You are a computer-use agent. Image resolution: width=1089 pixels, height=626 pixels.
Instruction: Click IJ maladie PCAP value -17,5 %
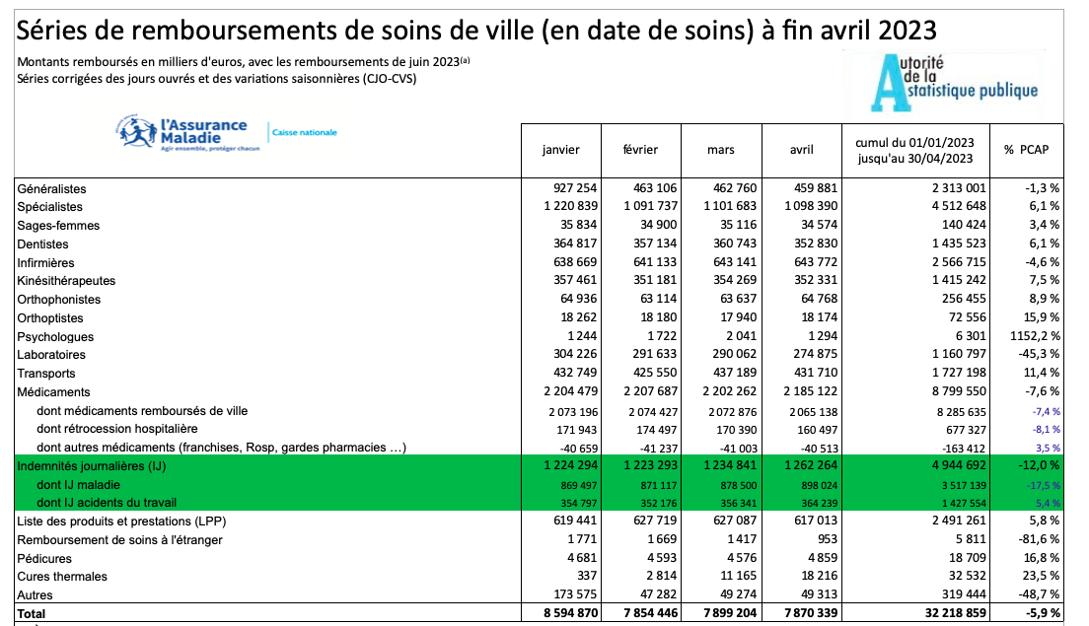pyautogui.click(x=1046, y=485)
